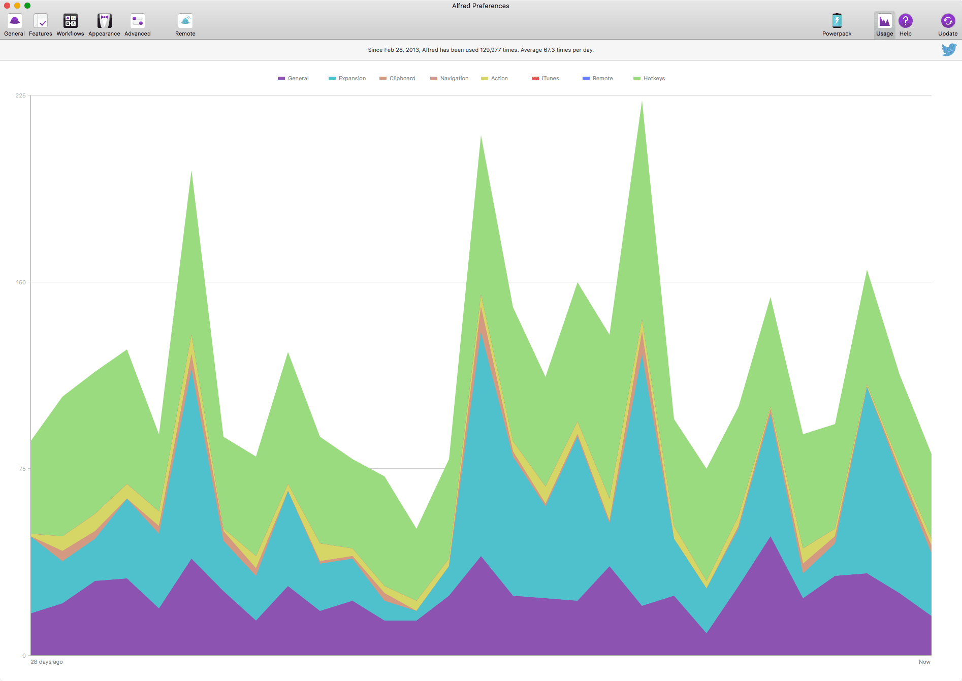The height and width of the screenshot is (681, 962).
Task: Click the General purple legend swatch
Action: tap(281, 78)
